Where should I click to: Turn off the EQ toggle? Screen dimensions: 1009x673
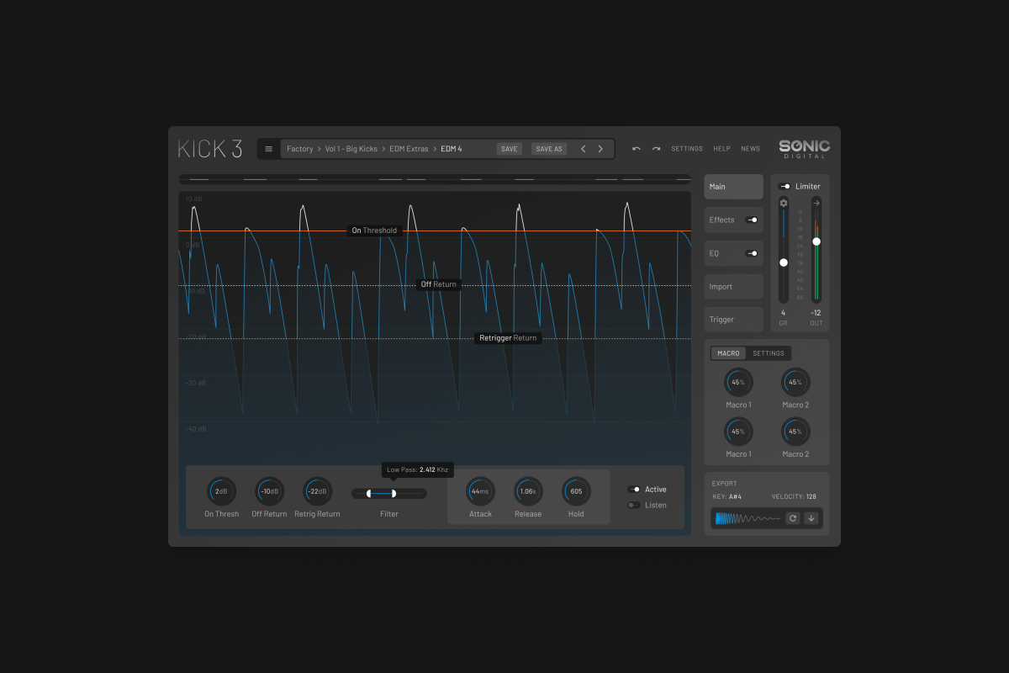[752, 253]
